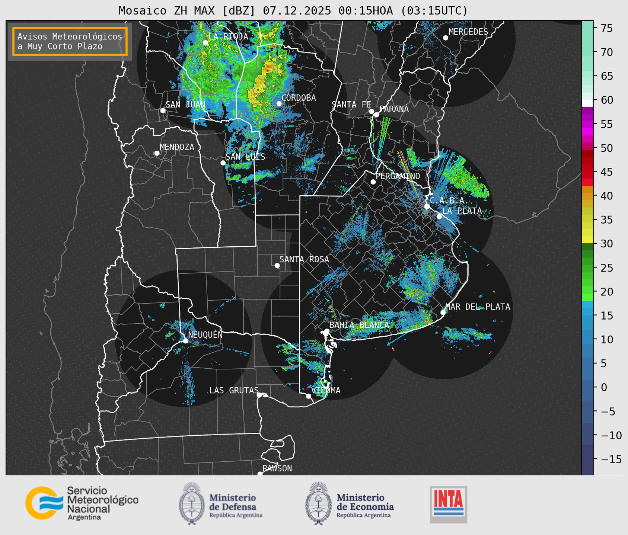This screenshot has width=628, height=535.
Task: Select the VIEDMA city marker
Action: 309,396
